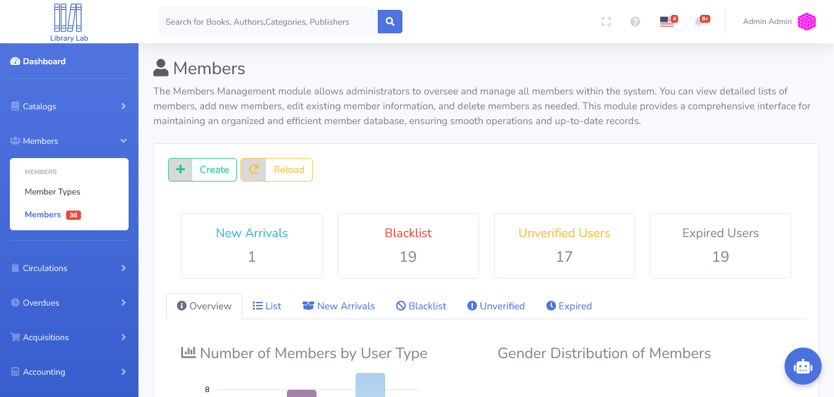834x397 pixels.
Task: Open the Blacklist tab
Action: click(x=420, y=306)
